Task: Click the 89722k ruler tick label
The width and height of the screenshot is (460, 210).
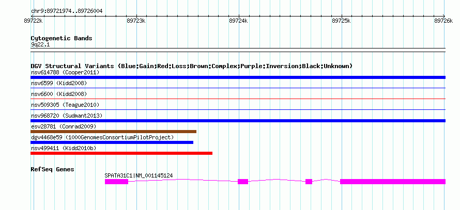Action: (x=34, y=21)
